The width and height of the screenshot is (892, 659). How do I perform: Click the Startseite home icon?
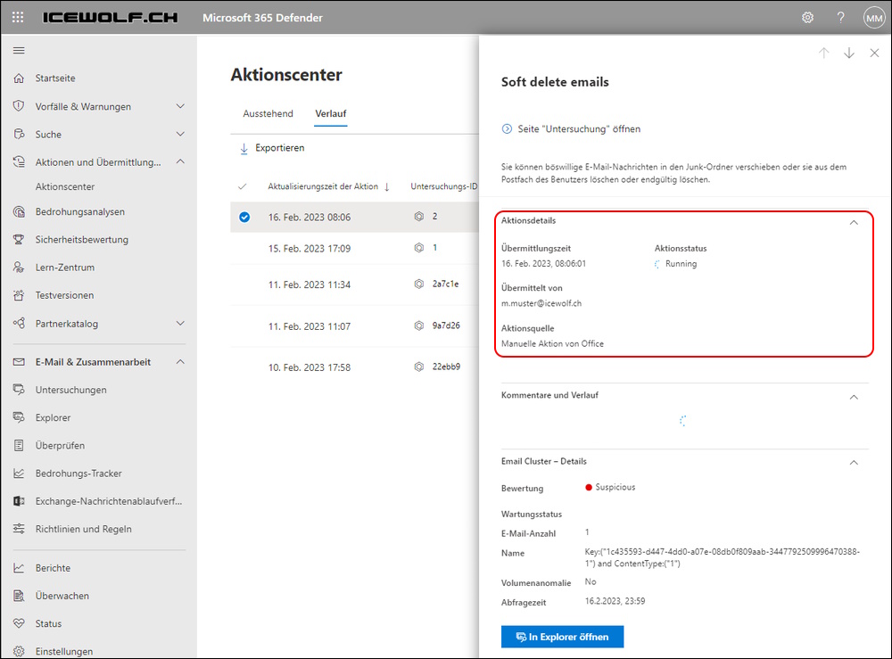pos(19,78)
